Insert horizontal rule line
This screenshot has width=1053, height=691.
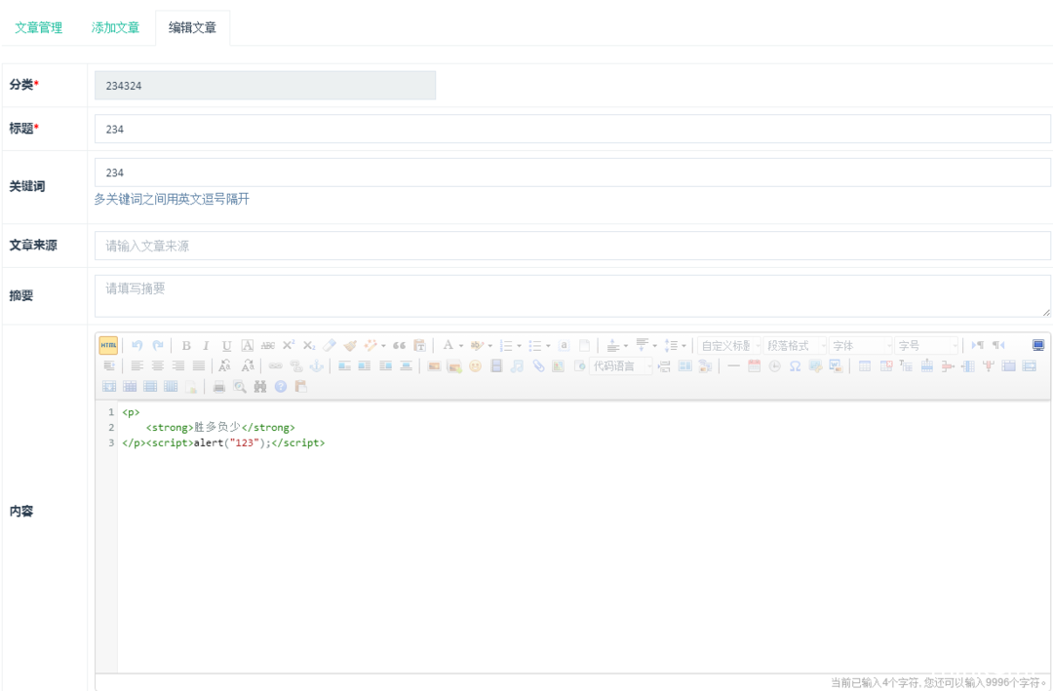tap(733, 366)
